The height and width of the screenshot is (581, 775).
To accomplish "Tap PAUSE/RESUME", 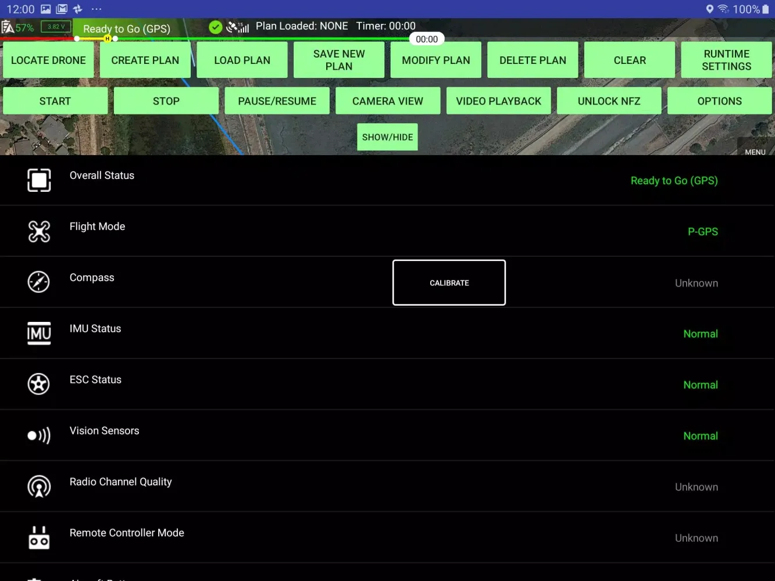I will pos(277,101).
